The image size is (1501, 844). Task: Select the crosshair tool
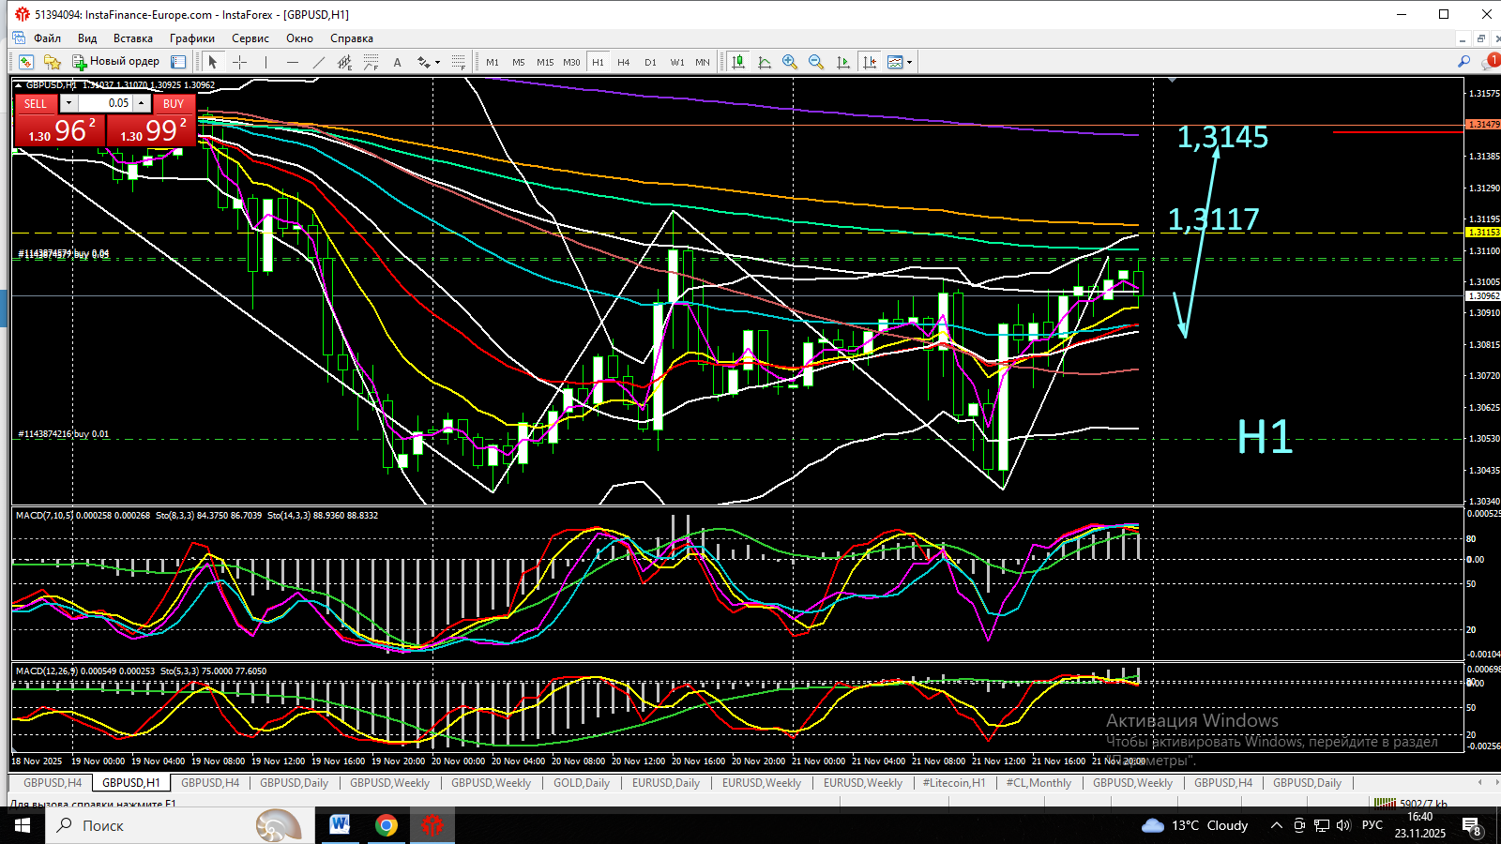(239, 62)
